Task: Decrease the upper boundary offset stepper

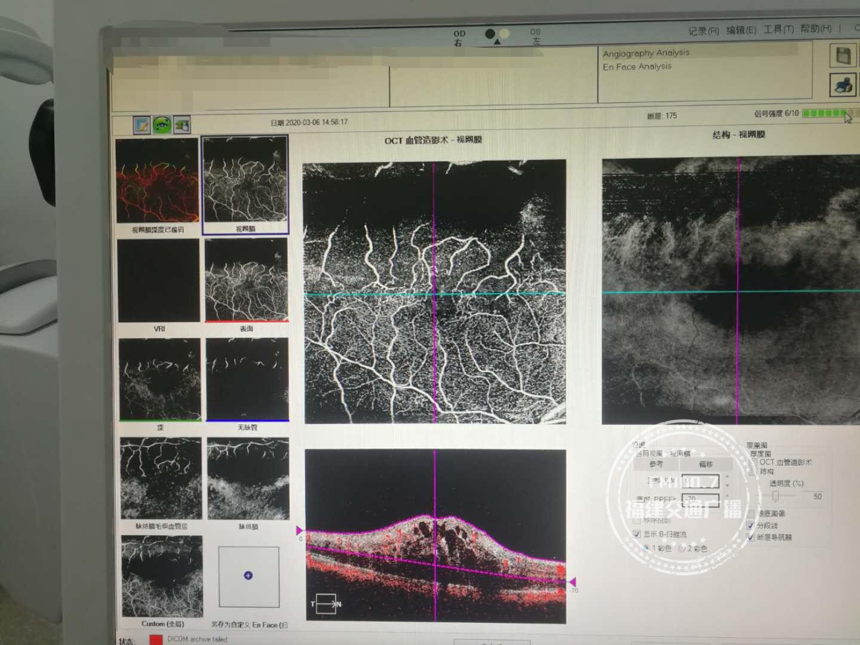Action: pyautogui.click(x=727, y=485)
